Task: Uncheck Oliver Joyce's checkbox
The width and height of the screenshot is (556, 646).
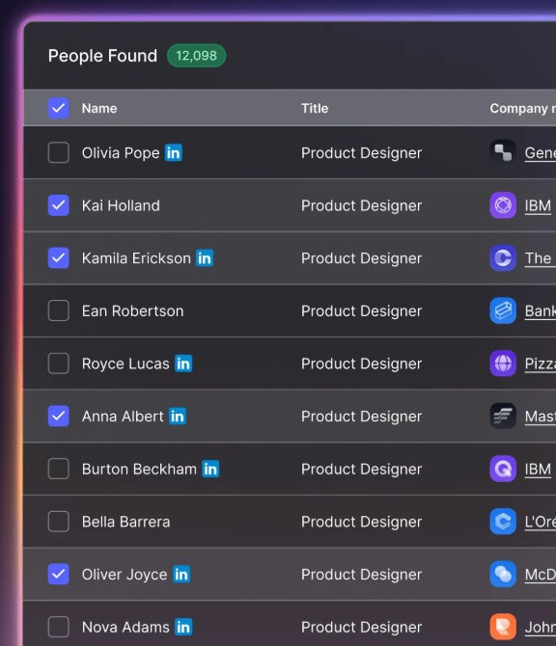Action: pos(59,575)
